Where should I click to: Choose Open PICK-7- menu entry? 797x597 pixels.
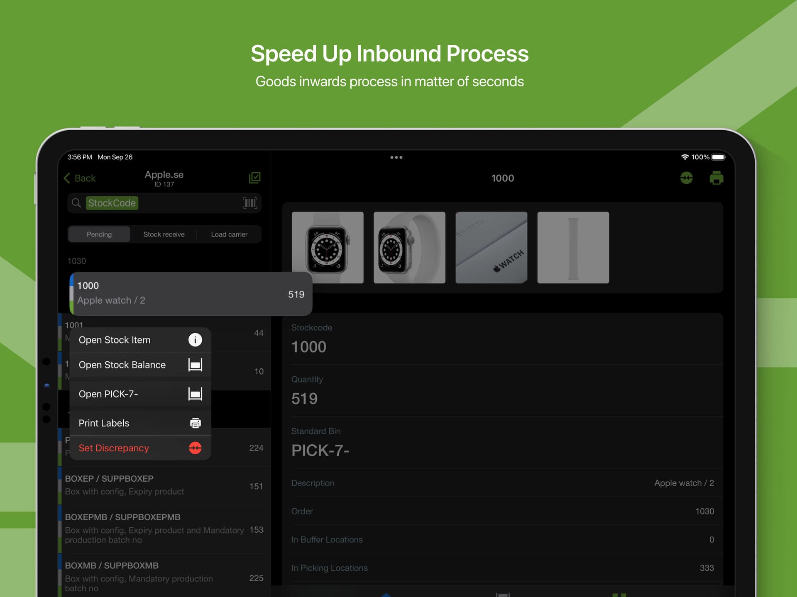pyautogui.click(x=140, y=394)
